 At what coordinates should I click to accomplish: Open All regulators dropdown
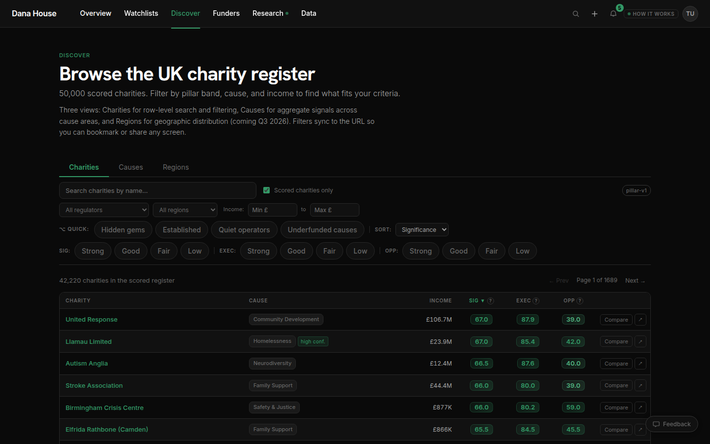[104, 210]
